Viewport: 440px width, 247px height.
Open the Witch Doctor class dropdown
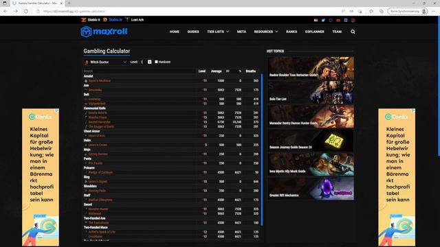coord(106,62)
